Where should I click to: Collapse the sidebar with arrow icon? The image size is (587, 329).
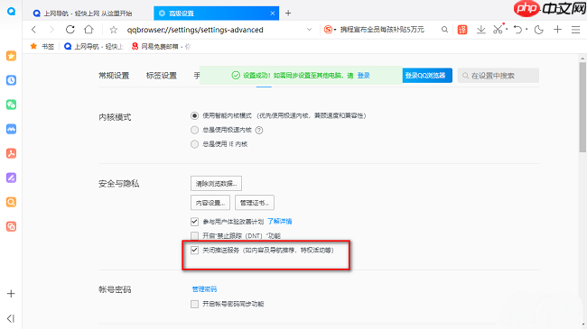point(11,318)
